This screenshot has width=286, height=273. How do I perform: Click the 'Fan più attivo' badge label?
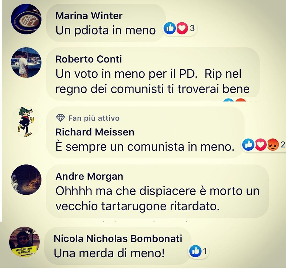[94, 118]
